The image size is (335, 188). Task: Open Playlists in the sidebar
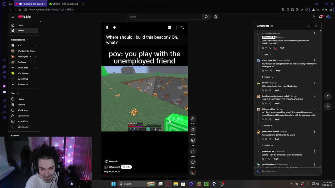point(24,105)
